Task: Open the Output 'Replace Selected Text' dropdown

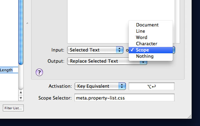Action: [107, 61]
